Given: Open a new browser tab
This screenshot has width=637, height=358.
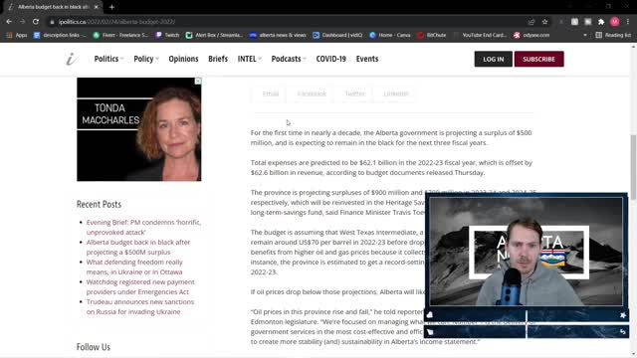Looking at the screenshot, I should tap(111, 7).
